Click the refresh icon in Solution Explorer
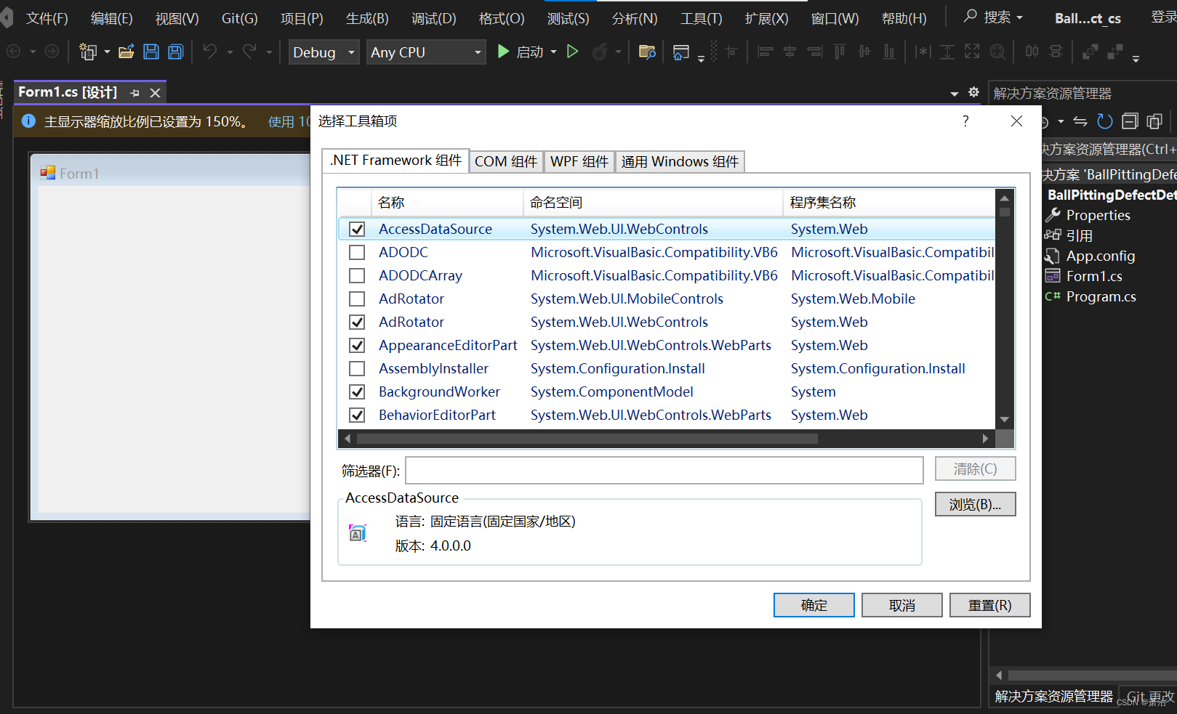Screen dimensions: 1177x714 [x=1105, y=121]
